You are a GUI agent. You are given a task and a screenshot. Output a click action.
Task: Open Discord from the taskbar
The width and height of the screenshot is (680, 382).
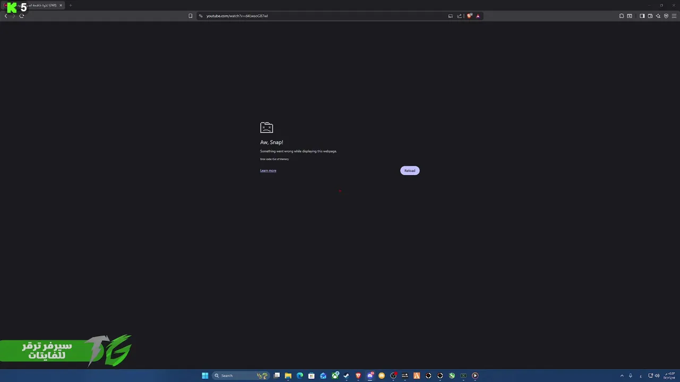(x=370, y=376)
